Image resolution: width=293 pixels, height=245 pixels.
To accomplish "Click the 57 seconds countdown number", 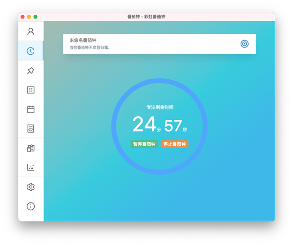I will (173, 126).
